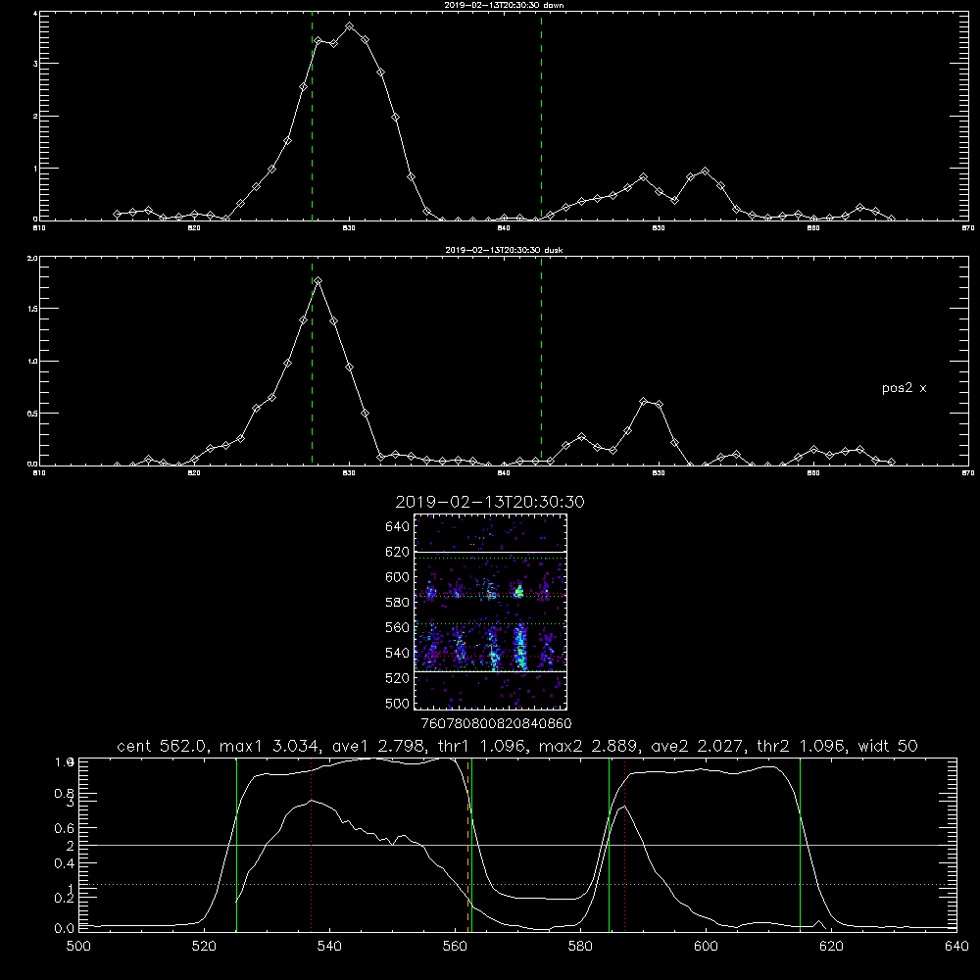Click right green dashed line in dusk plot
This screenshot has height=980, width=980.
541,363
